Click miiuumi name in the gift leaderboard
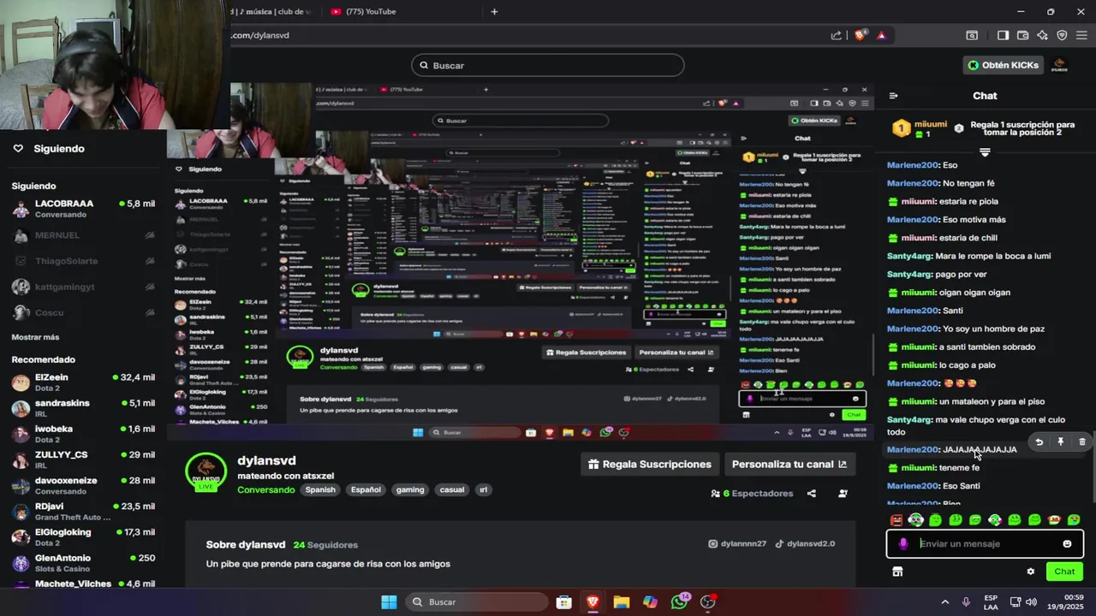1096x616 pixels. [931, 124]
